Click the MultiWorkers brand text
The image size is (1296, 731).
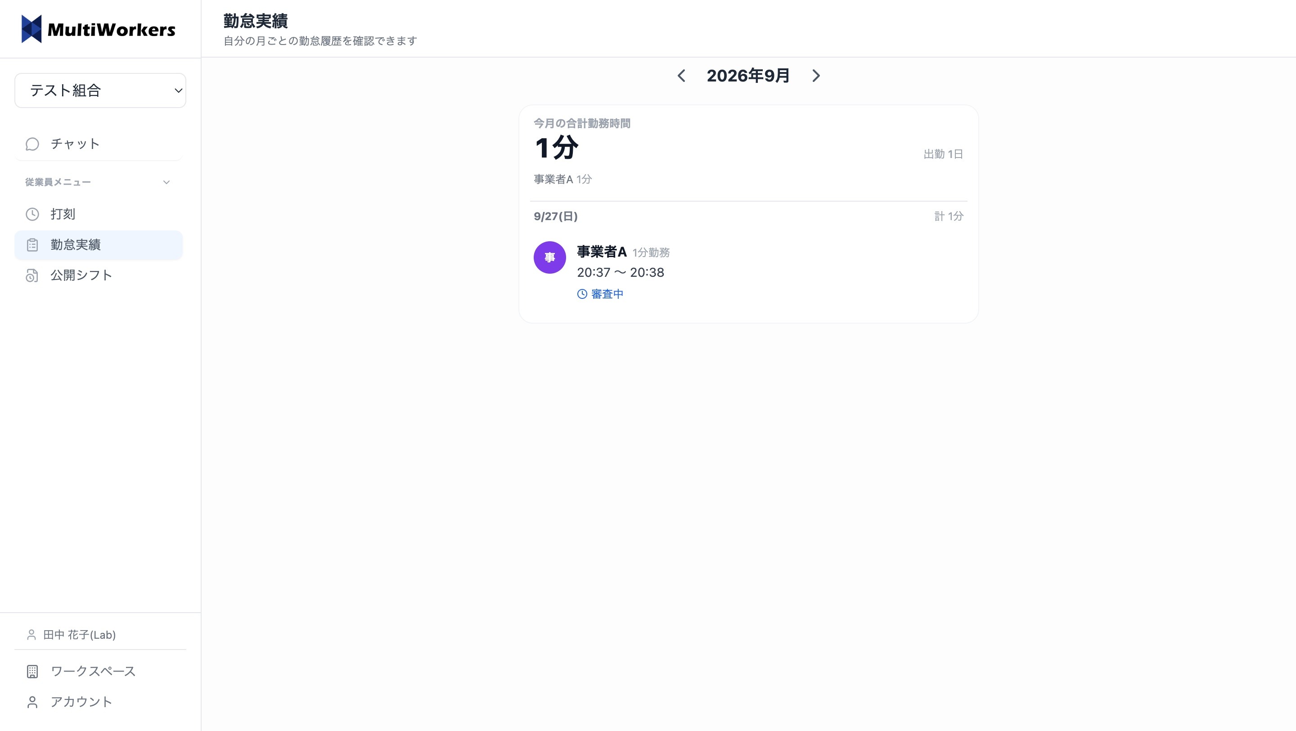pos(111,30)
